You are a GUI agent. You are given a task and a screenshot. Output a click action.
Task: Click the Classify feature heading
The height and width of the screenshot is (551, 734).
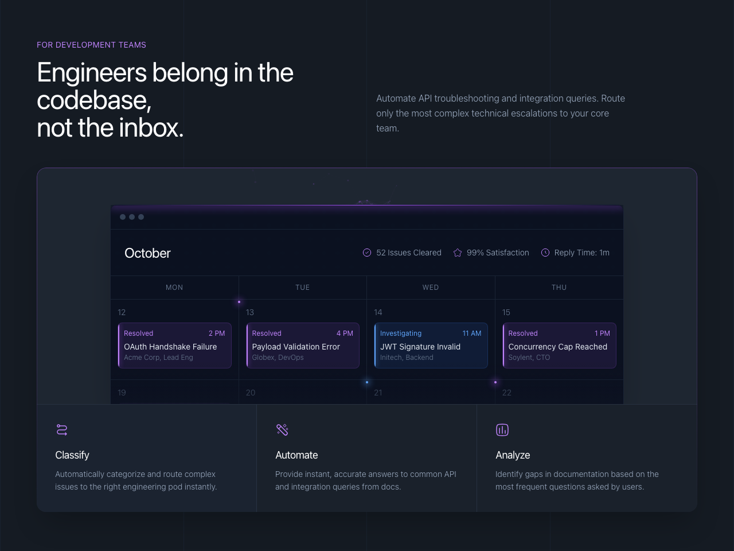pos(72,455)
